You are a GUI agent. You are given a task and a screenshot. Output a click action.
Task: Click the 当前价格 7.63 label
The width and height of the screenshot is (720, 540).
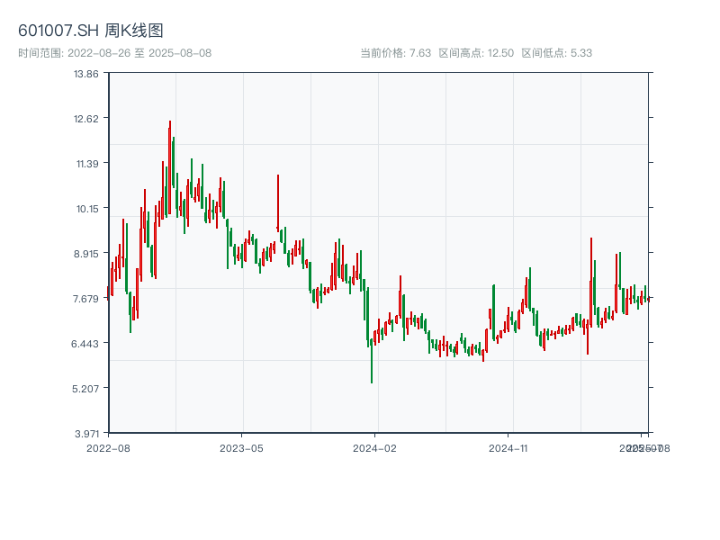coord(395,53)
